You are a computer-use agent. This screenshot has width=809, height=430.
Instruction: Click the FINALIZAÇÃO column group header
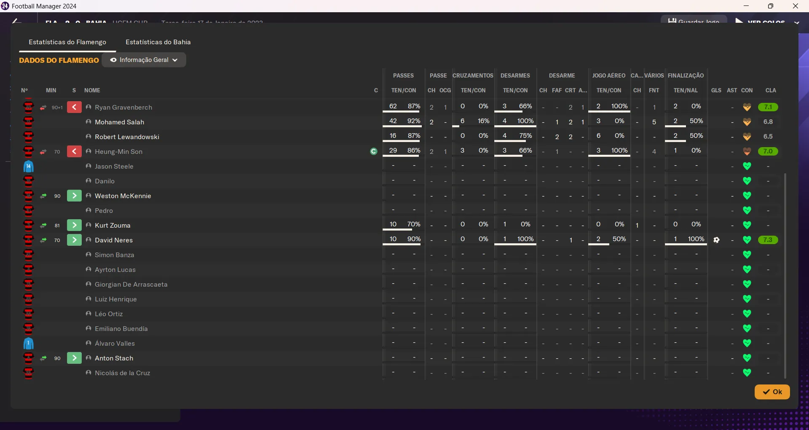tap(686, 75)
